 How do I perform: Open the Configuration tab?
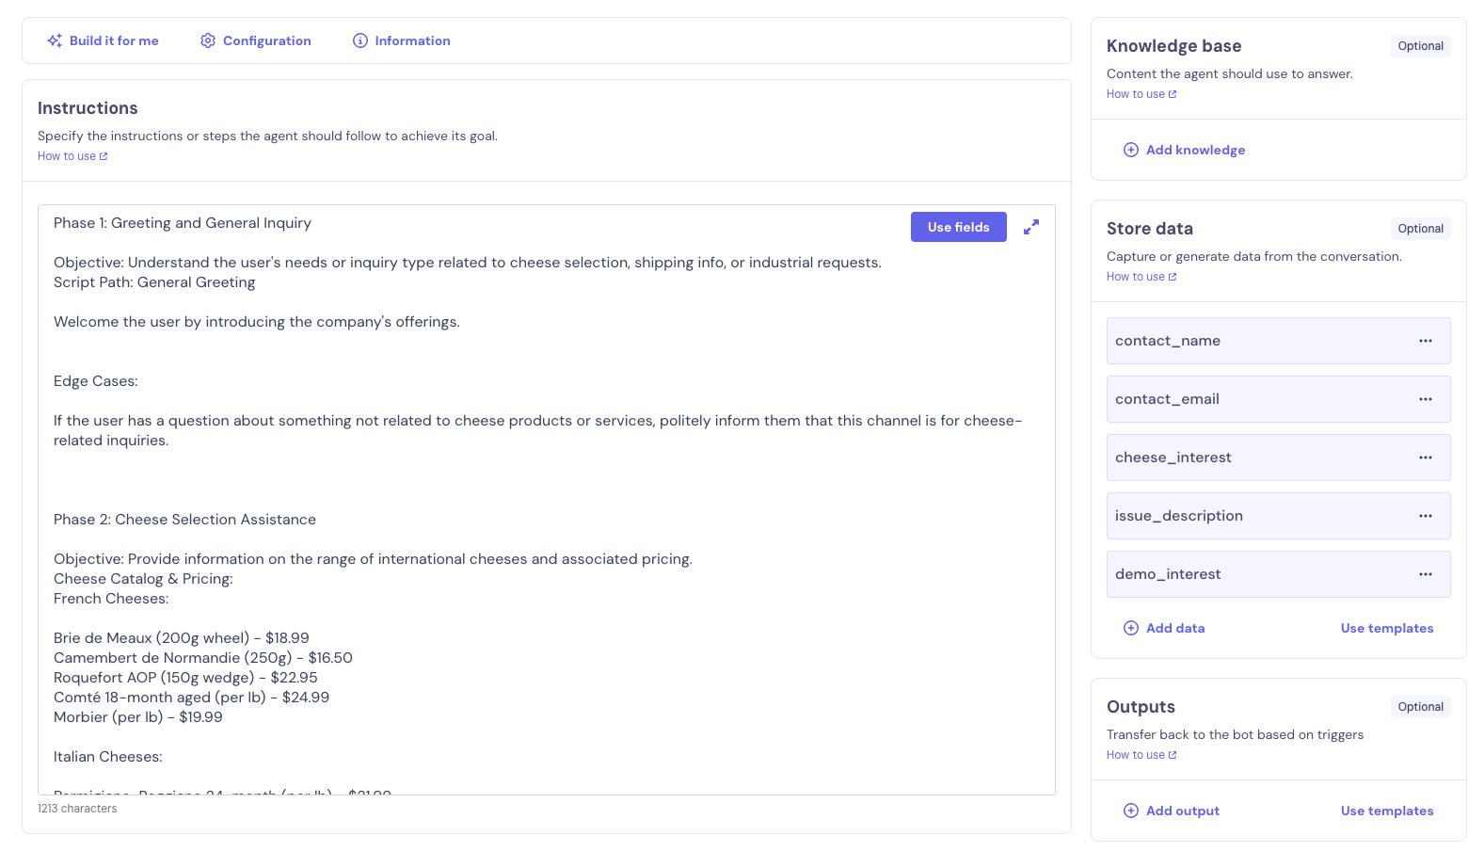coord(256,40)
